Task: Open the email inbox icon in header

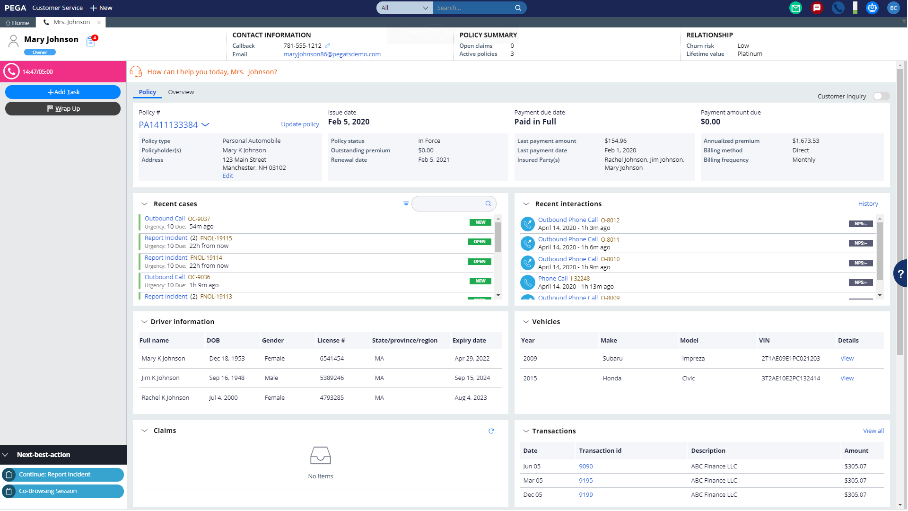Action: click(x=795, y=8)
